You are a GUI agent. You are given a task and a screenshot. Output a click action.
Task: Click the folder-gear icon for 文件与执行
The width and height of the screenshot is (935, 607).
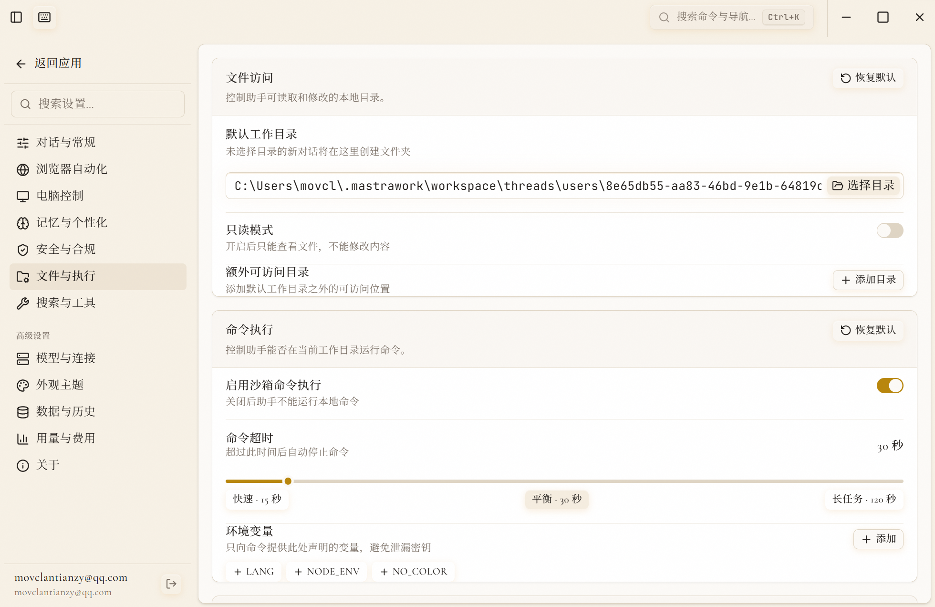[x=23, y=276]
